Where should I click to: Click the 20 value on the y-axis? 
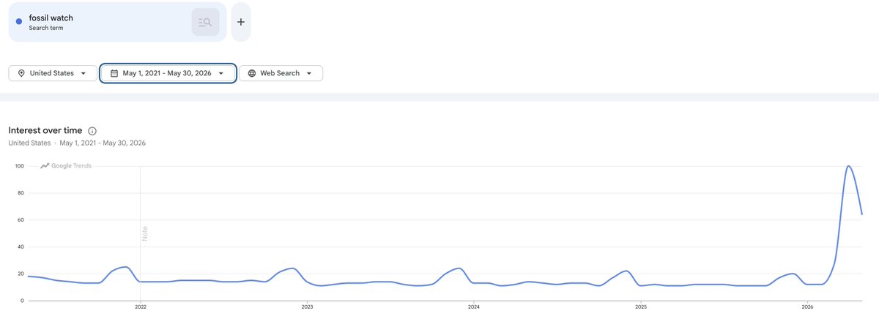(21, 274)
